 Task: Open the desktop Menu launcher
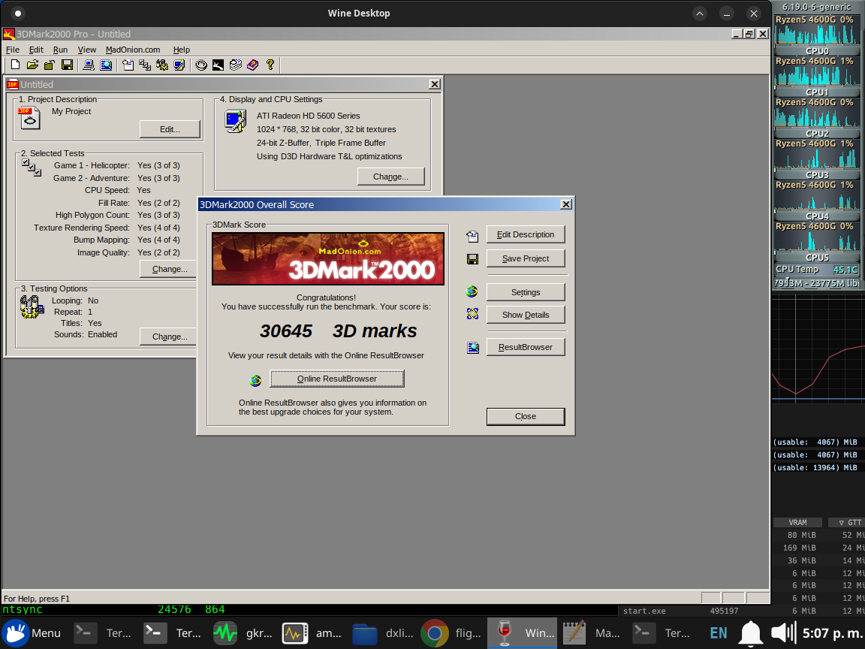(x=32, y=633)
